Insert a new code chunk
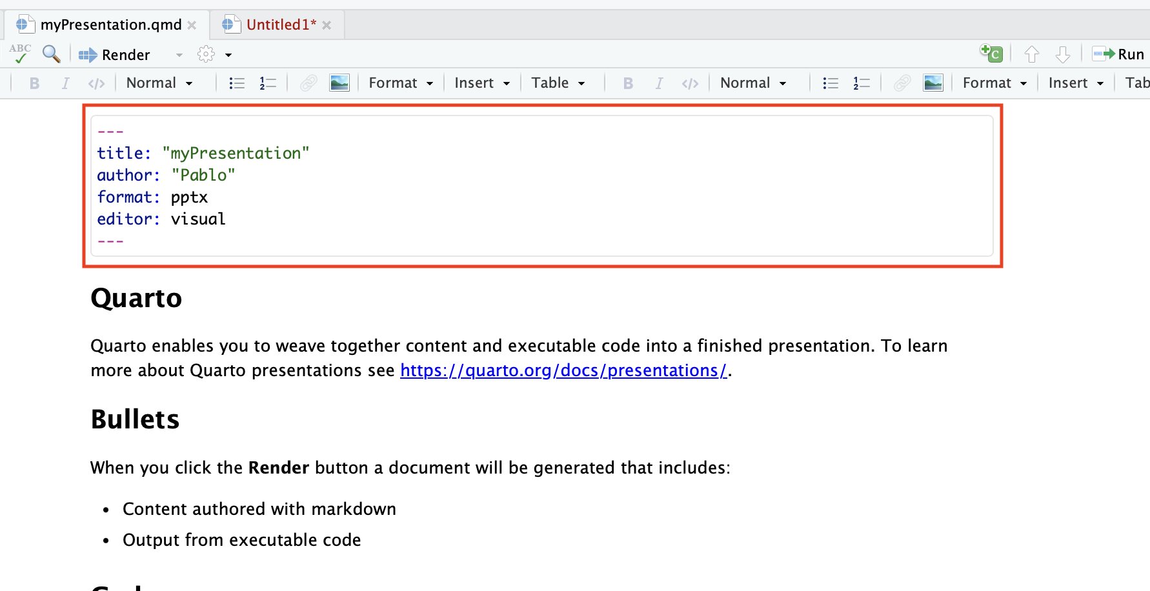1150x591 pixels. (x=991, y=54)
